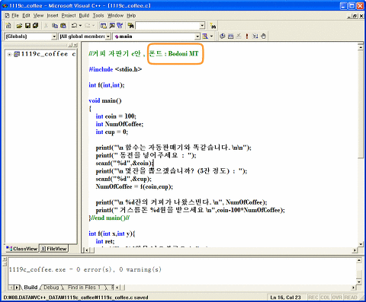
Task: Click the void main() line
Action: coord(105,100)
